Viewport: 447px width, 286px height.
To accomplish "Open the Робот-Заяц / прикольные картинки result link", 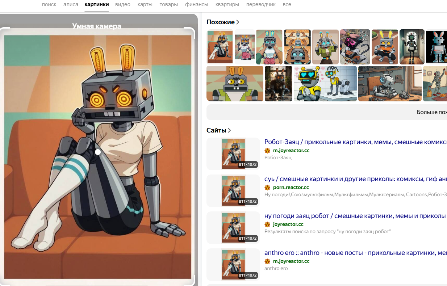I will [355, 142].
